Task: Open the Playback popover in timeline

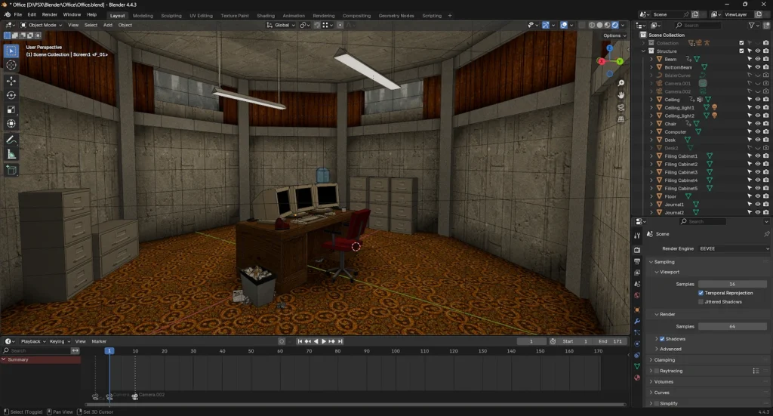Action: click(x=33, y=341)
